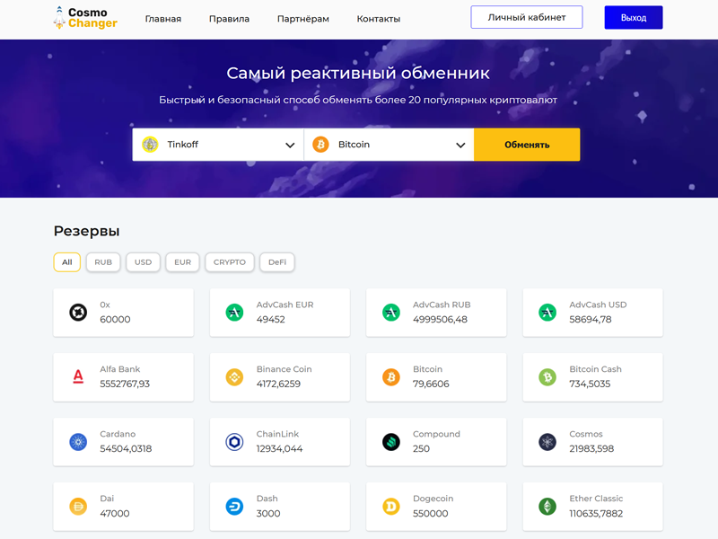Click the Alfa Bank reserve icon

pos(78,376)
